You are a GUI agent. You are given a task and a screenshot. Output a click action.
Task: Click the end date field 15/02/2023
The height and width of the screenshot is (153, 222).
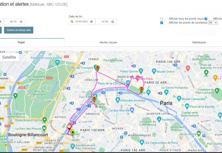point(81,21)
